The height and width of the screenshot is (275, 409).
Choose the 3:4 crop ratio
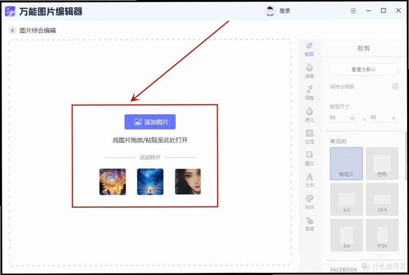pos(346,235)
